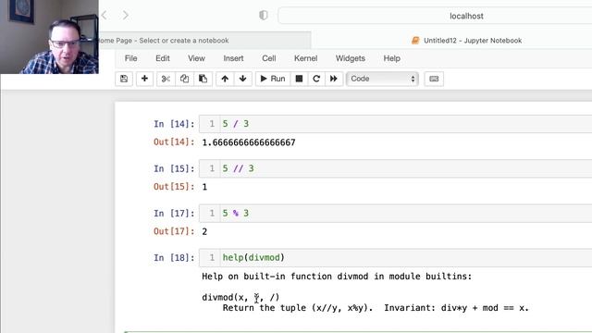Open the Edit menu
The image size is (592, 333).
(163, 58)
